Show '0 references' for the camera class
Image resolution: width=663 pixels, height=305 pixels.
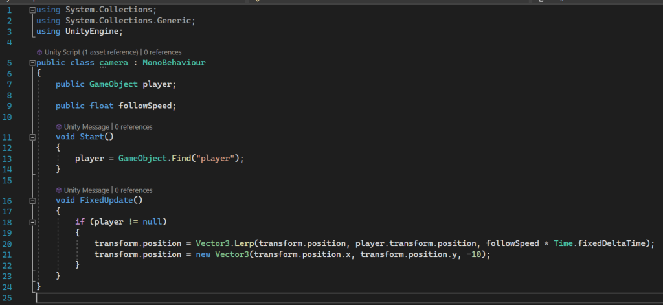pos(163,52)
